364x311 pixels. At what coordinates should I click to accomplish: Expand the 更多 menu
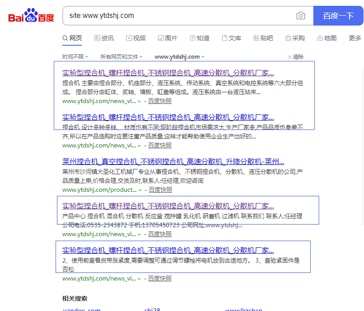coord(355,38)
